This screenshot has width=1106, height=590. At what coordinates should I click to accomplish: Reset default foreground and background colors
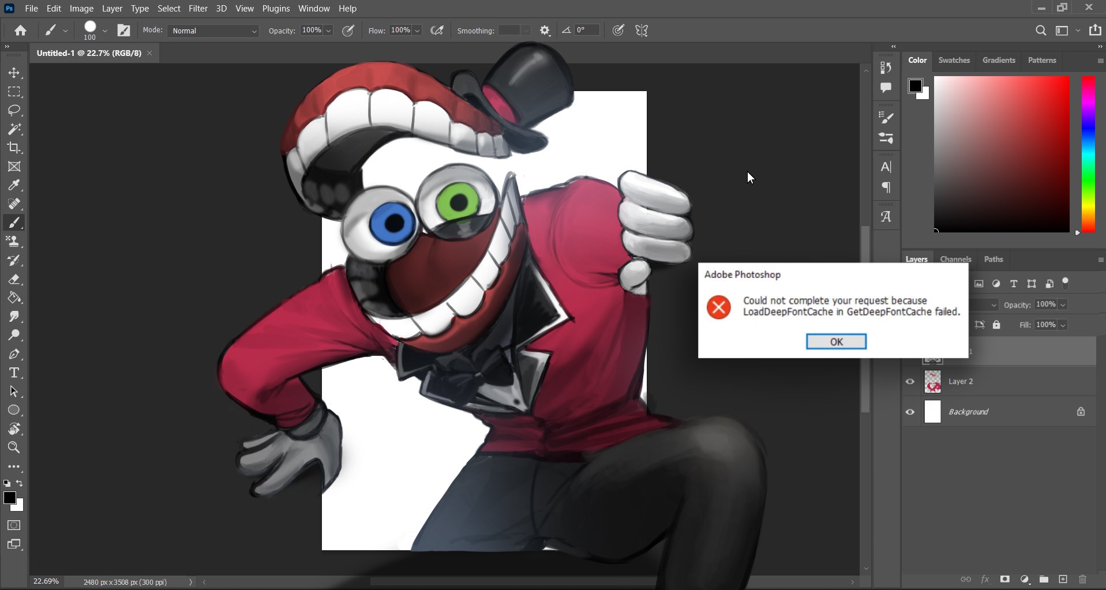point(7,483)
